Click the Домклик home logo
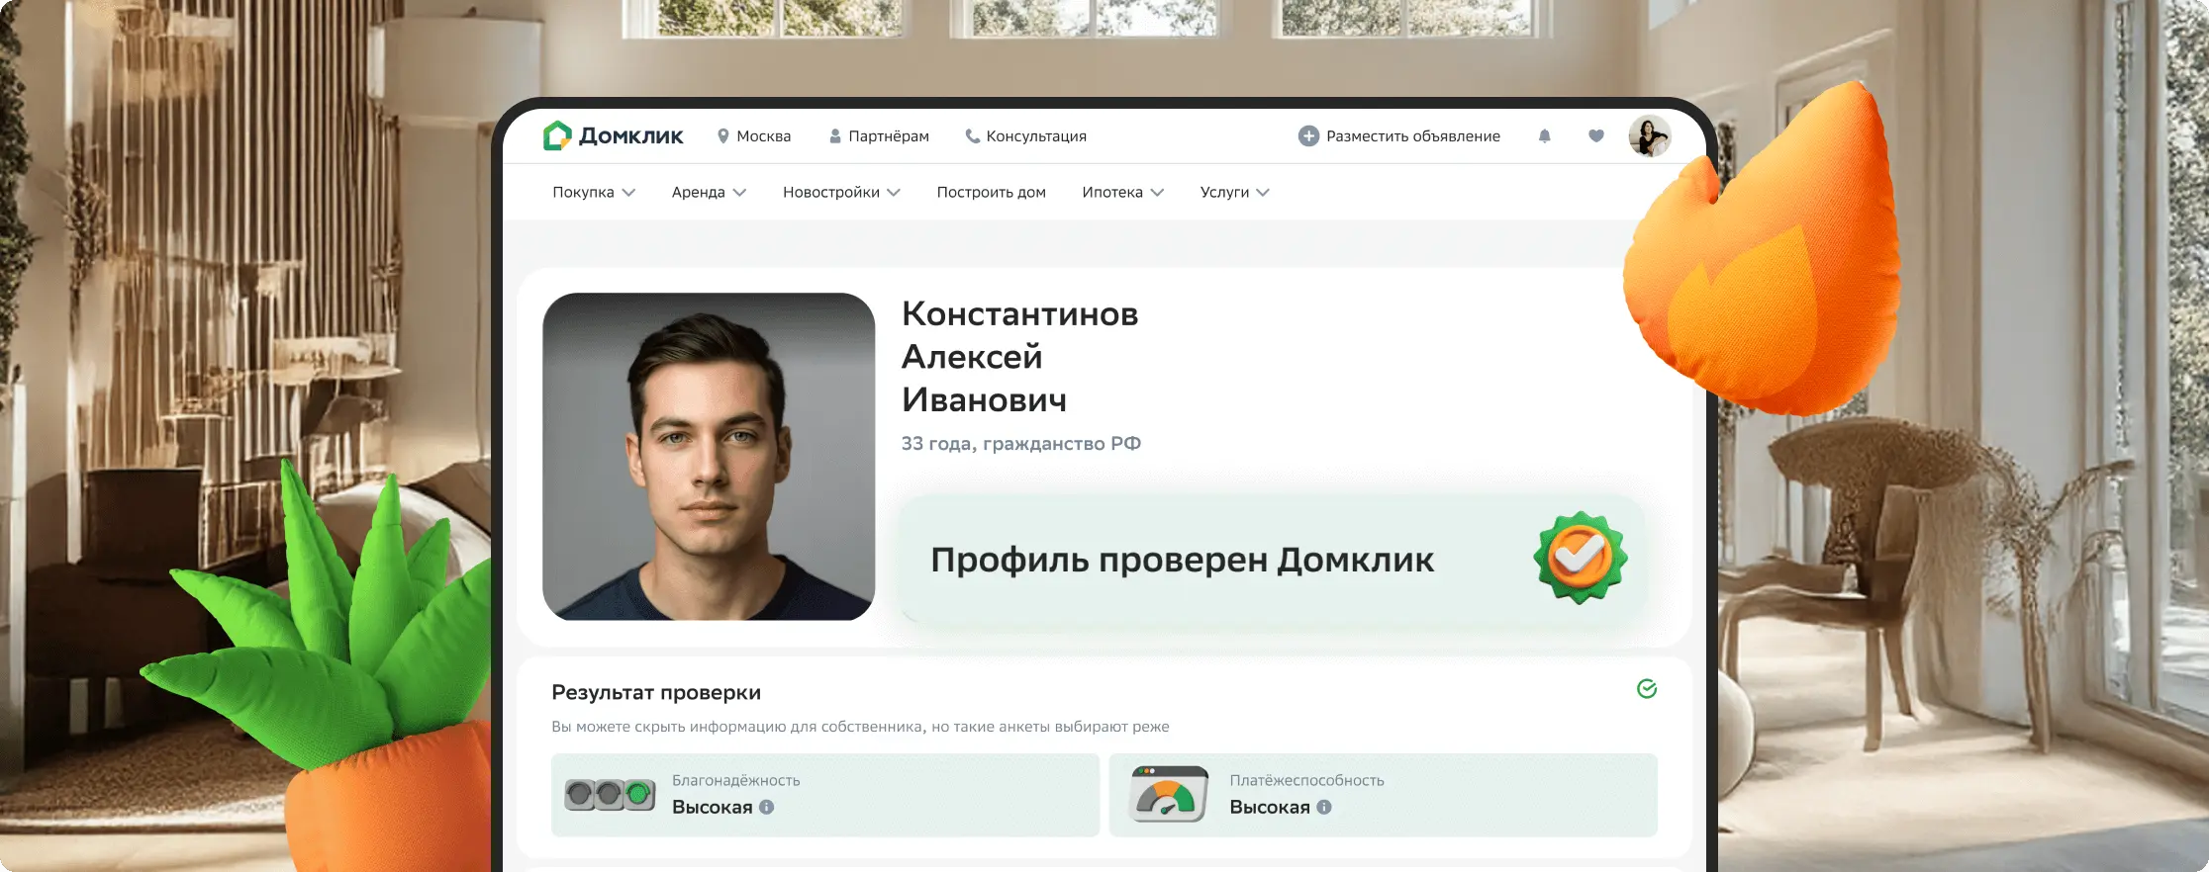The width and height of the screenshot is (2209, 872). pos(613,135)
